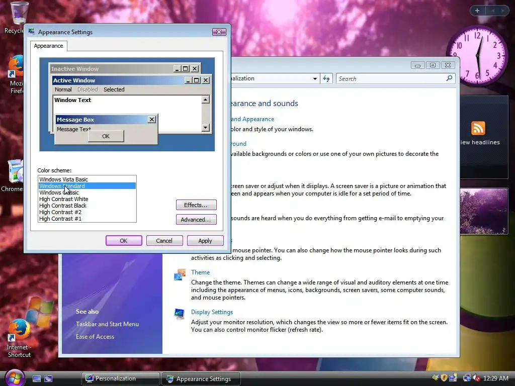Click the security shield alert tray icon
Screen dimensions: 515x386
pyautogui.click(x=444, y=378)
